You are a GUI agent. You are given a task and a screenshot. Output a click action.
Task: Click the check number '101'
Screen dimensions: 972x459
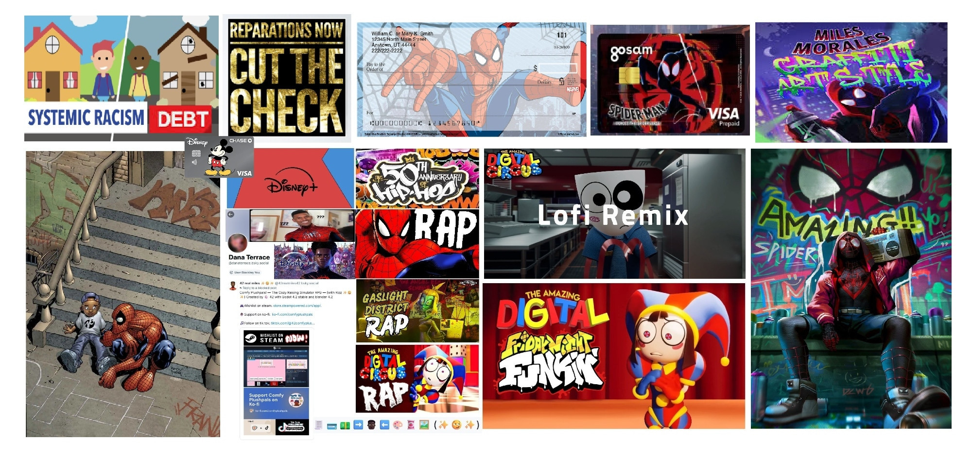coord(562,35)
